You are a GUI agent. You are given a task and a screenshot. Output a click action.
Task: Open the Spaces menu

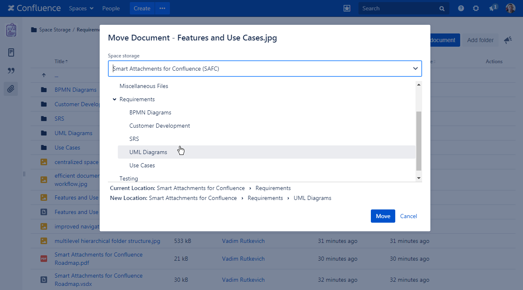pyautogui.click(x=81, y=8)
